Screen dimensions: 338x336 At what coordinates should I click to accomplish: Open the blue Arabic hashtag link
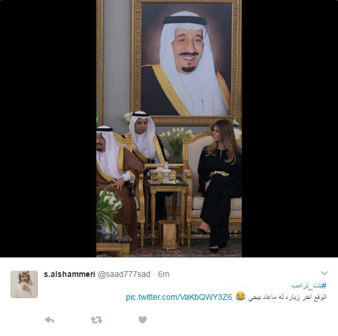309,286
